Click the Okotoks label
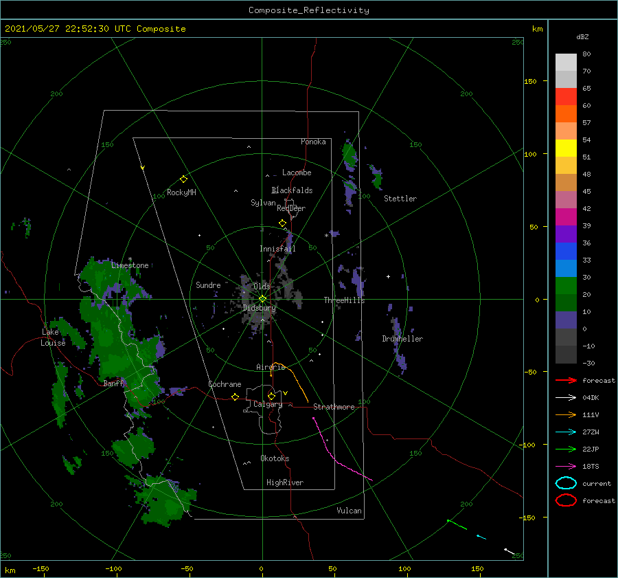 point(275,458)
